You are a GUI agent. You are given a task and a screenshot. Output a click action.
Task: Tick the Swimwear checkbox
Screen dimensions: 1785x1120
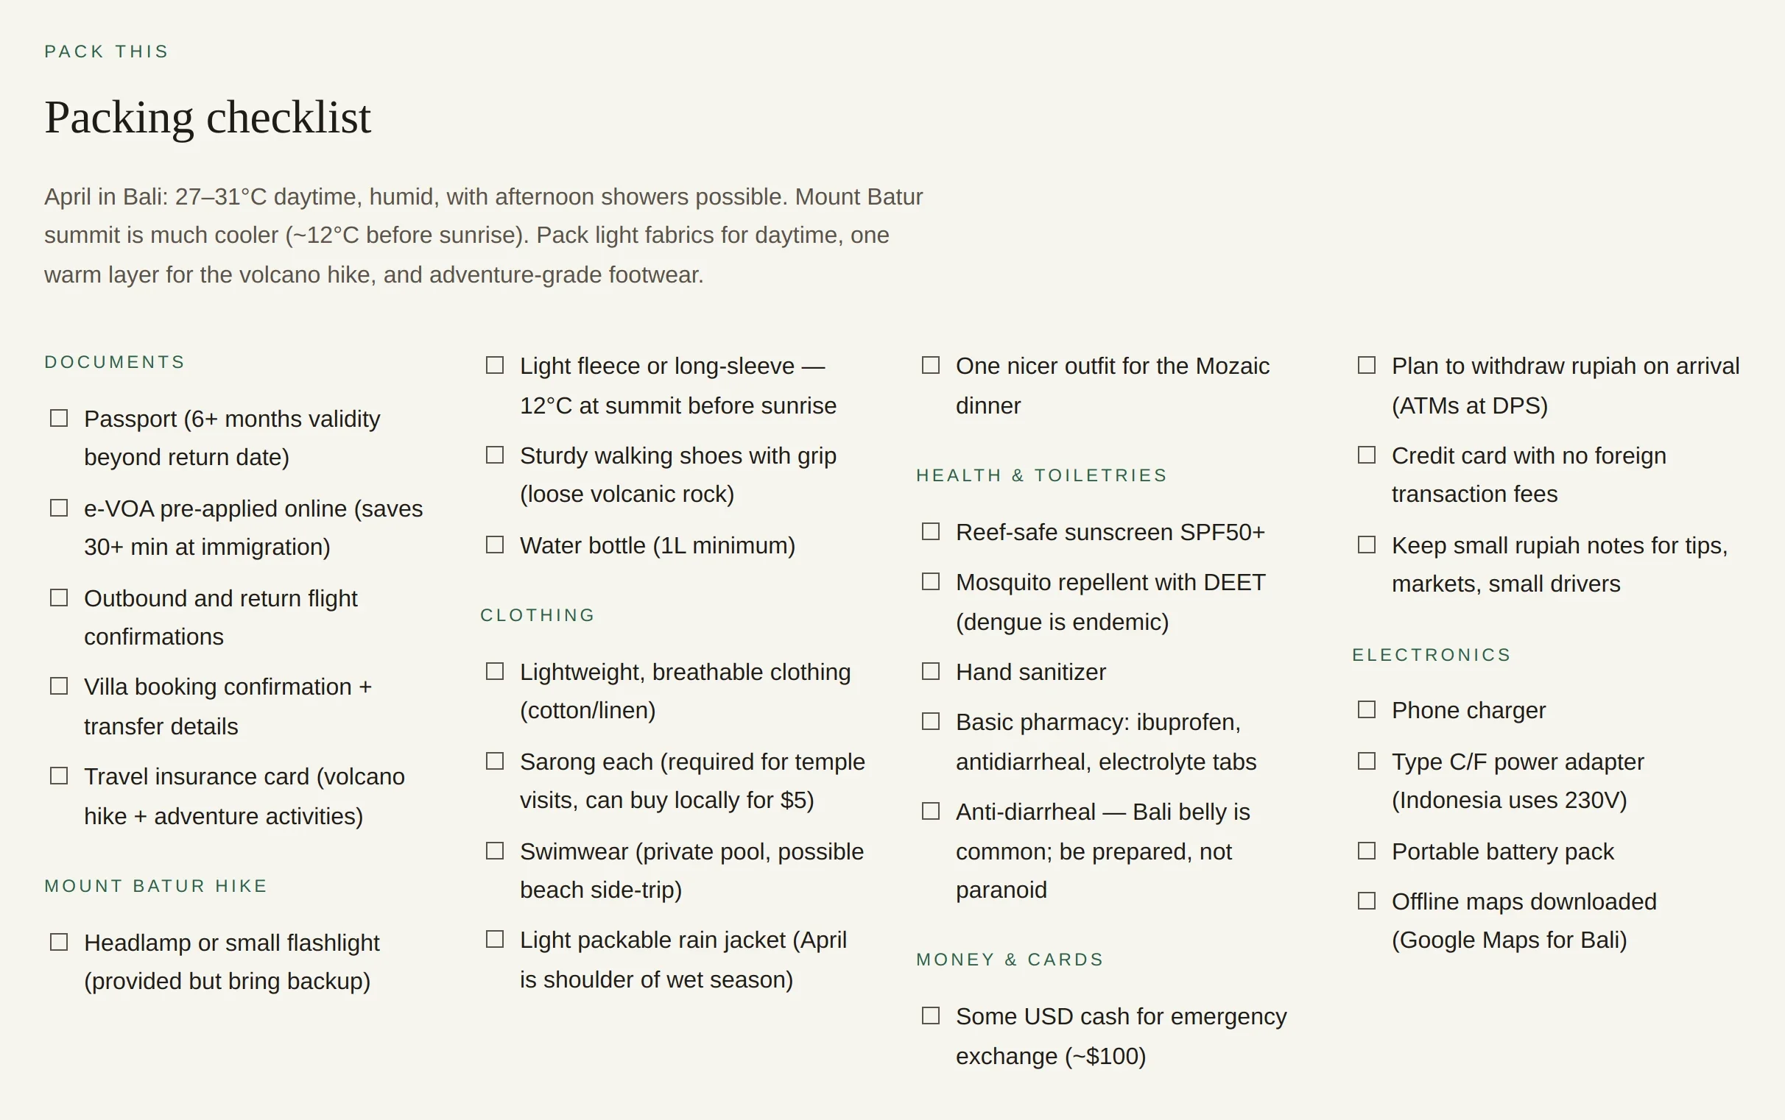(x=494, y=851)
